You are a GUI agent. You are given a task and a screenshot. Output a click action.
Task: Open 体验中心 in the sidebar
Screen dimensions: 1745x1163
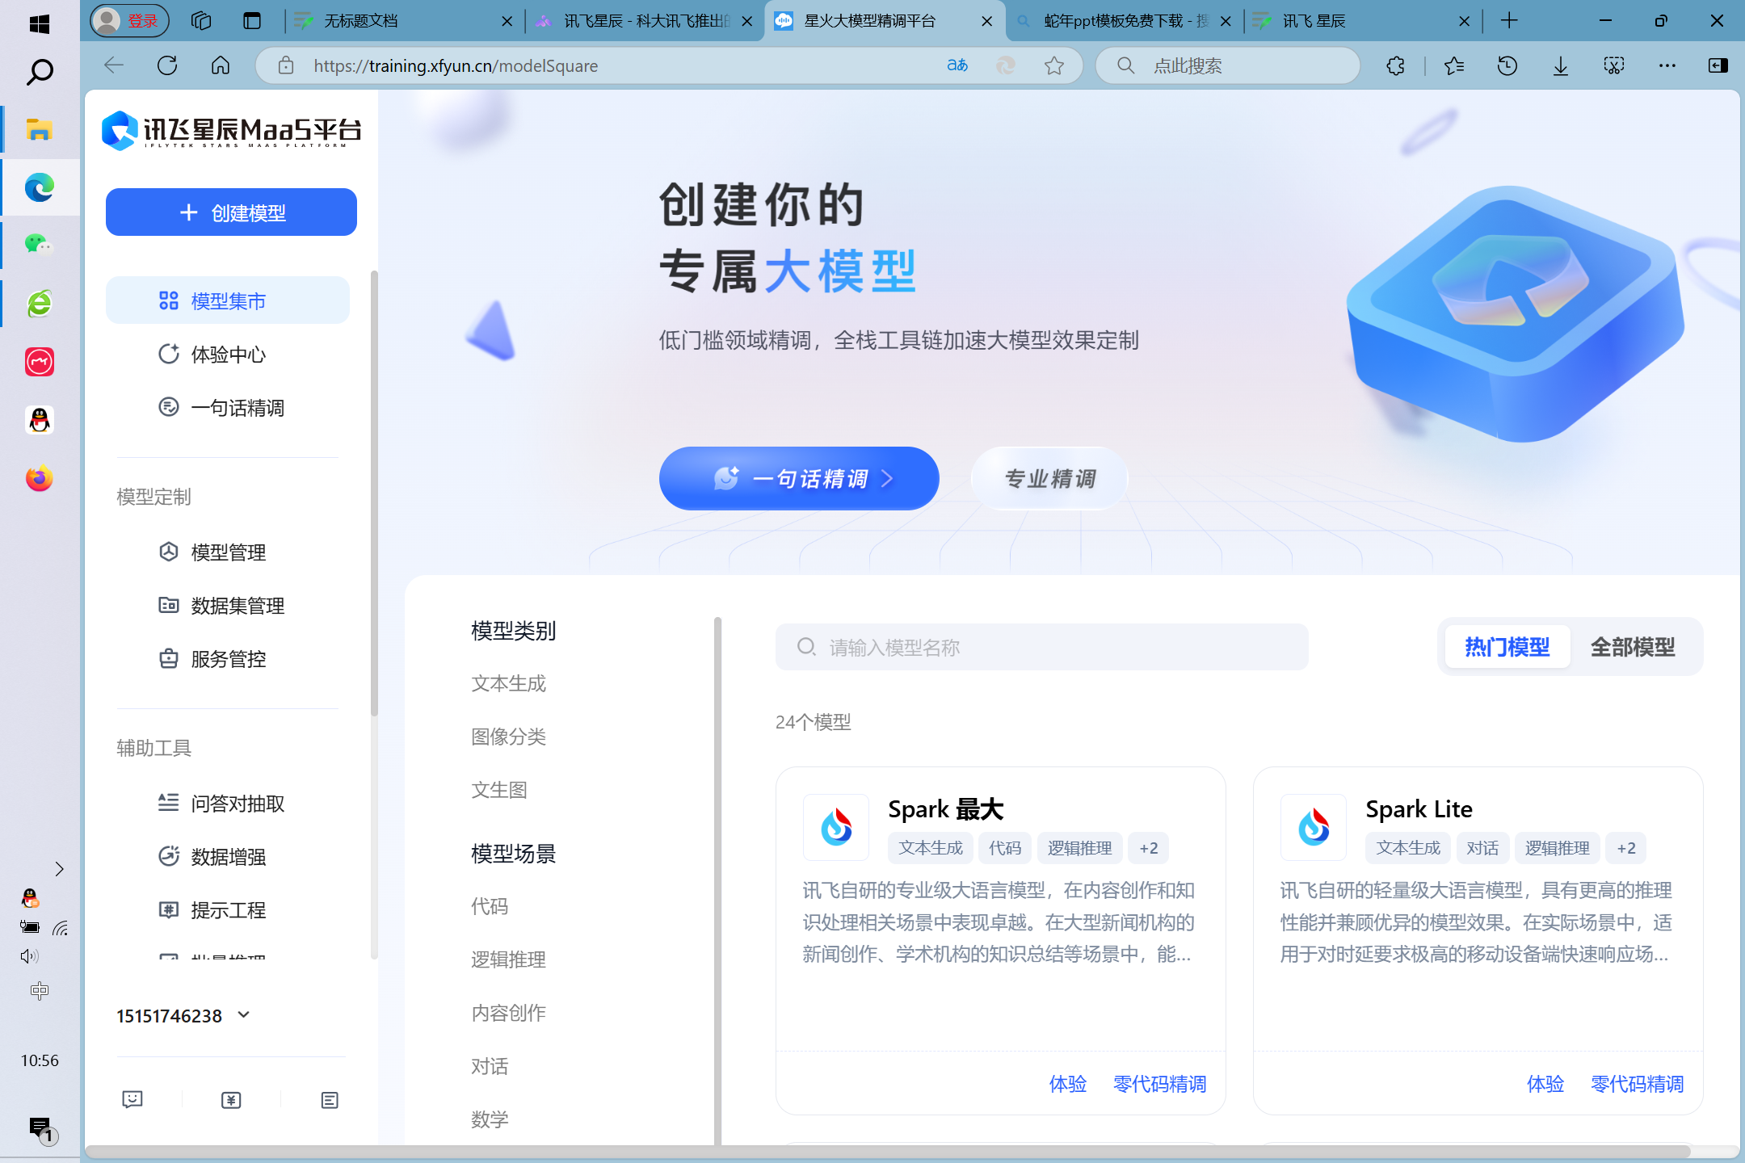coord(228,354)
